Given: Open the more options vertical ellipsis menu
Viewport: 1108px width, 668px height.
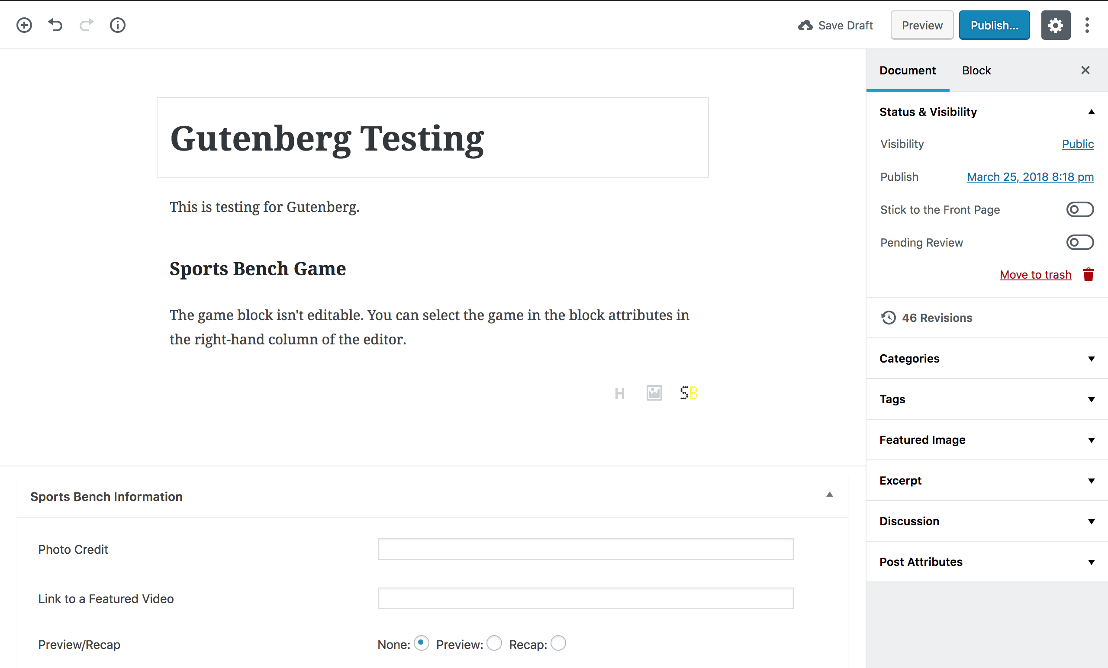Looking at the screenshot, I should (1087, 25).
